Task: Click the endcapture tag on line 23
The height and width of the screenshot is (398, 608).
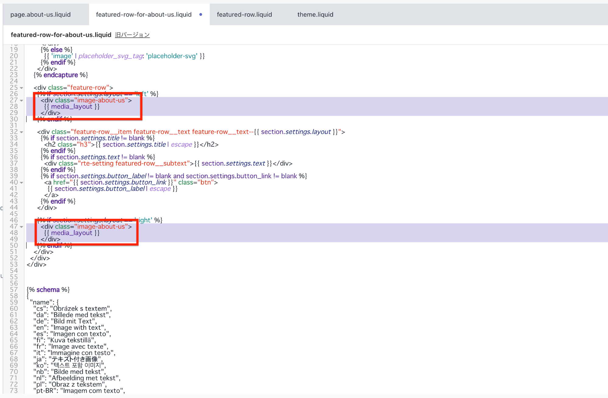Action: click(x=61, y=75)
